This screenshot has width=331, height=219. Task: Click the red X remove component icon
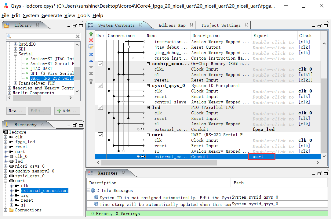91,40
